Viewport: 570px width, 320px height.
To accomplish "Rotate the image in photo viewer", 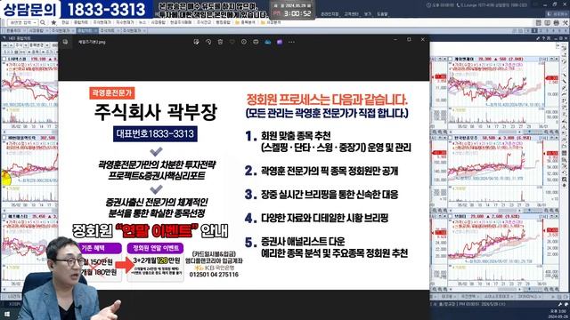I will point(208,42).
